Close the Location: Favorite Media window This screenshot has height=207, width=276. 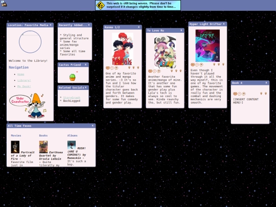coord(51,25)
